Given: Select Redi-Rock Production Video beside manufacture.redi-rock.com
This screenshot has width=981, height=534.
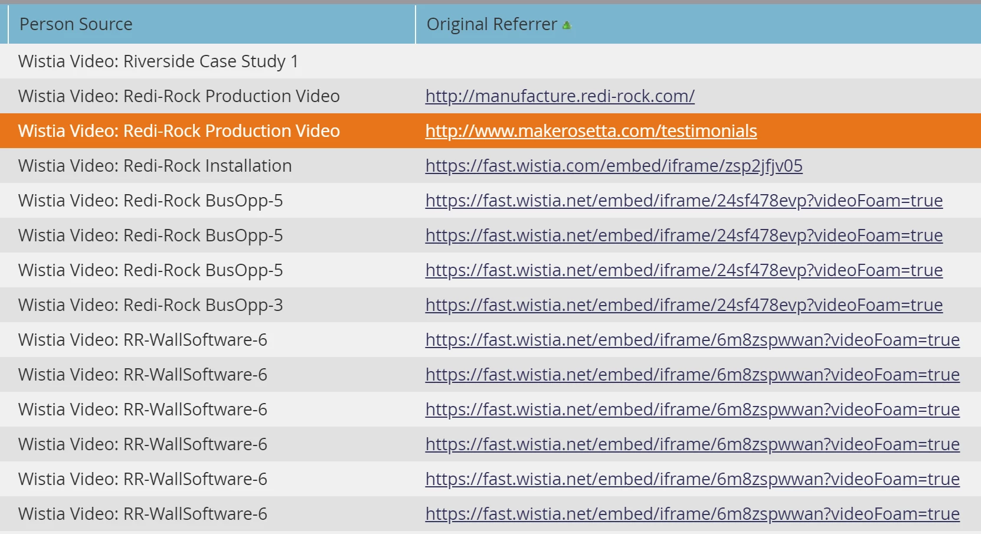Looking at the screenshot, I should click(179, 96).
